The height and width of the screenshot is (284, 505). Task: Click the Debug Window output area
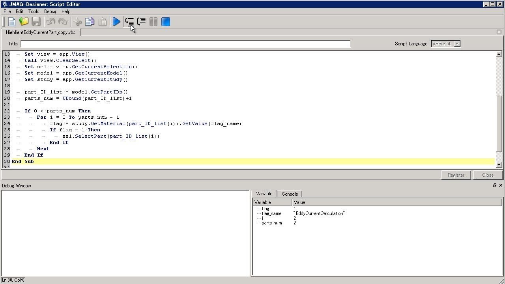point(125,233)
